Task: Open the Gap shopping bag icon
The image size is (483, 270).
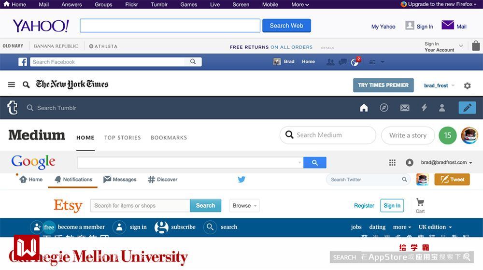Action: coord(476,45)
